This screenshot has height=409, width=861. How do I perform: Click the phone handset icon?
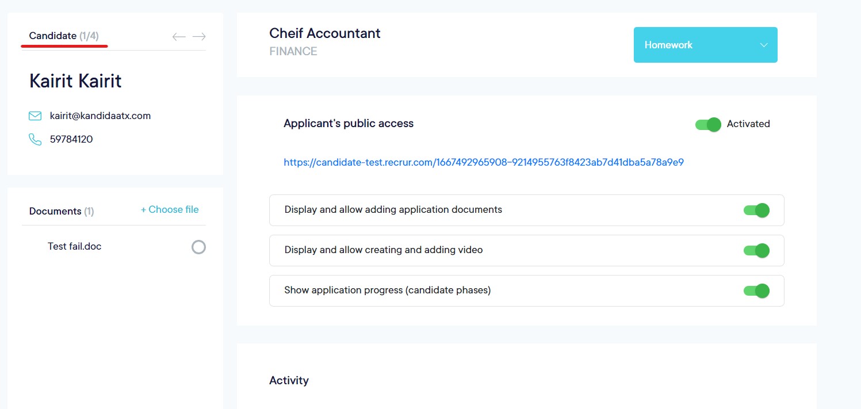click(x=35, y=139)
